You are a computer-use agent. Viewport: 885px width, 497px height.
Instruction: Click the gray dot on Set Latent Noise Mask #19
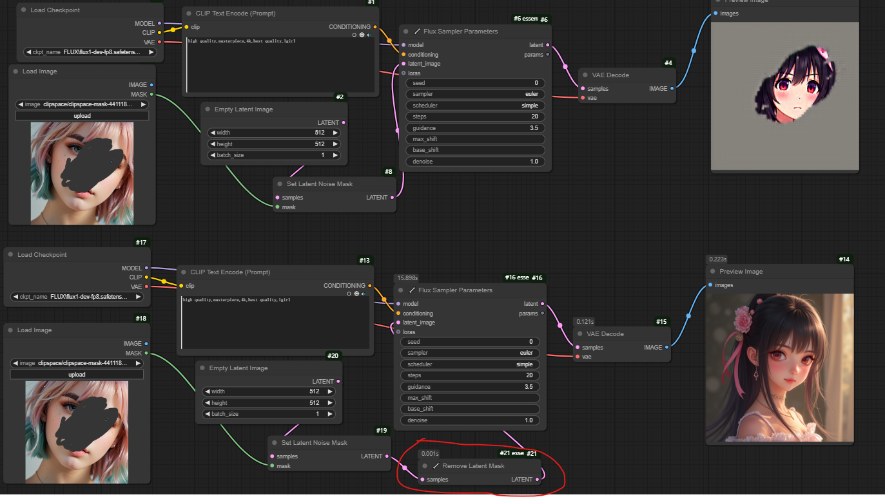[x=275, y=443]
